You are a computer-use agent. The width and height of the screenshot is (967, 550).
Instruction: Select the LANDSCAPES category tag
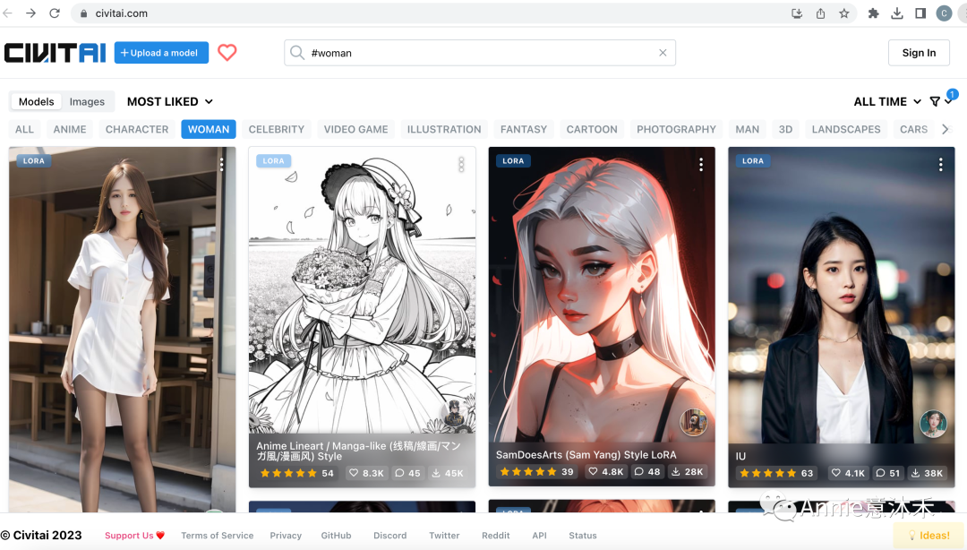[846, 129]
